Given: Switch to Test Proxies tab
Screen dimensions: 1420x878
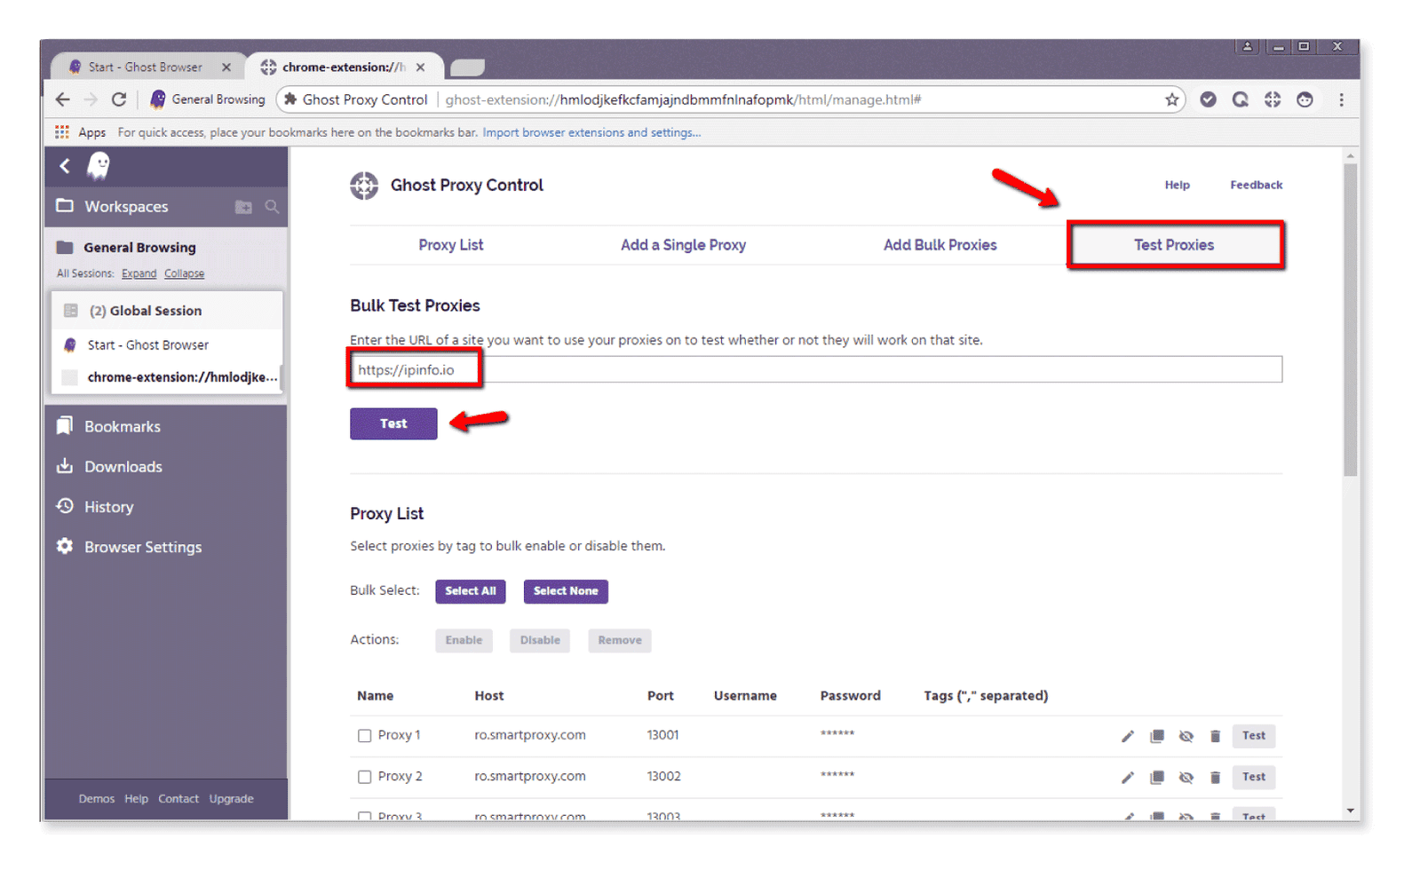Looking at the screenshot, I should point(1174,245).
